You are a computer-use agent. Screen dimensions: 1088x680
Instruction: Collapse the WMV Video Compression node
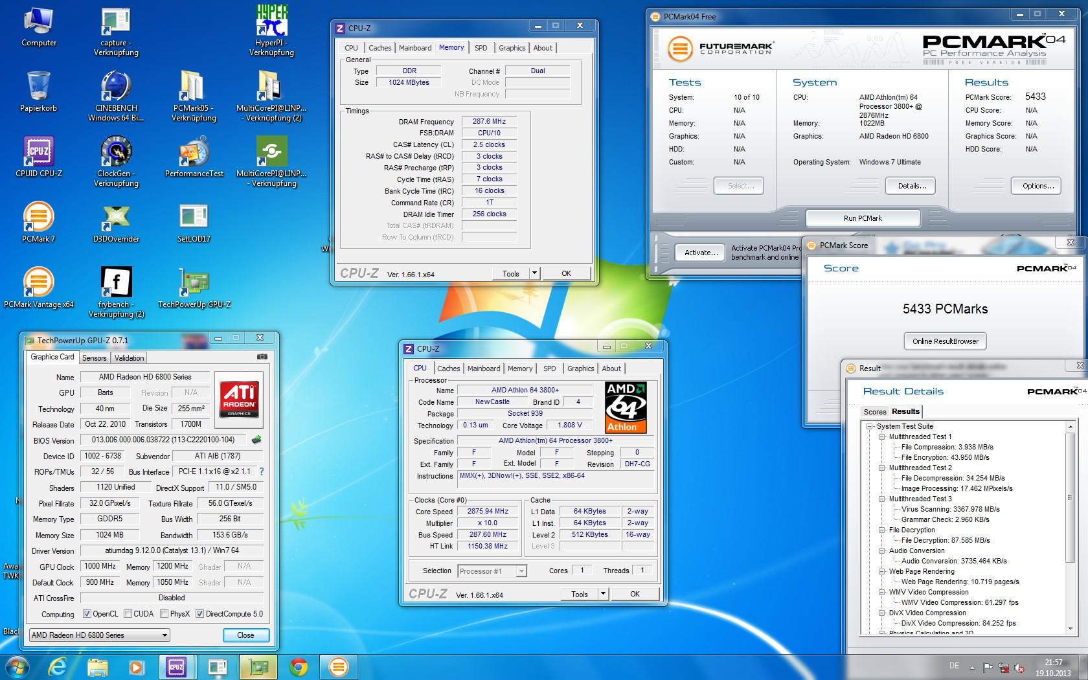[882, 592]
